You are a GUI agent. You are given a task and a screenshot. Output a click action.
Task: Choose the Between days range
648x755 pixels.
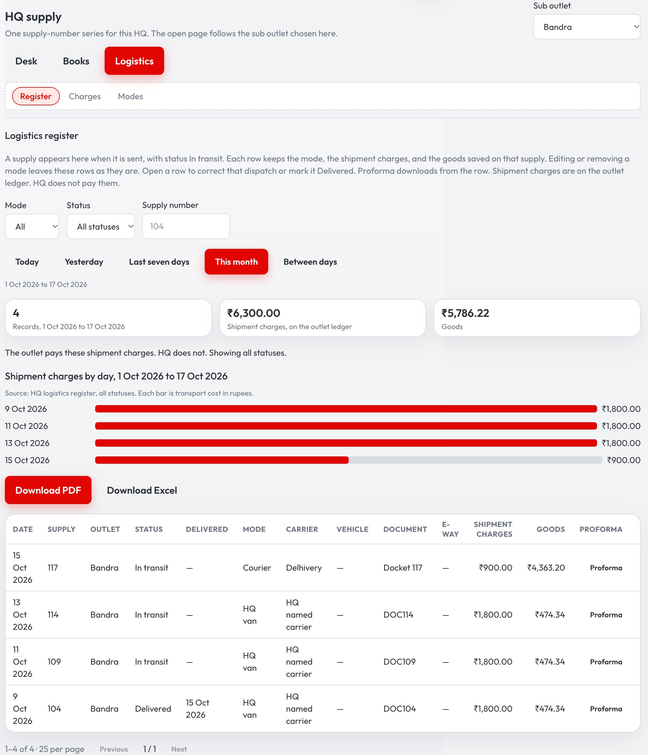310,262
